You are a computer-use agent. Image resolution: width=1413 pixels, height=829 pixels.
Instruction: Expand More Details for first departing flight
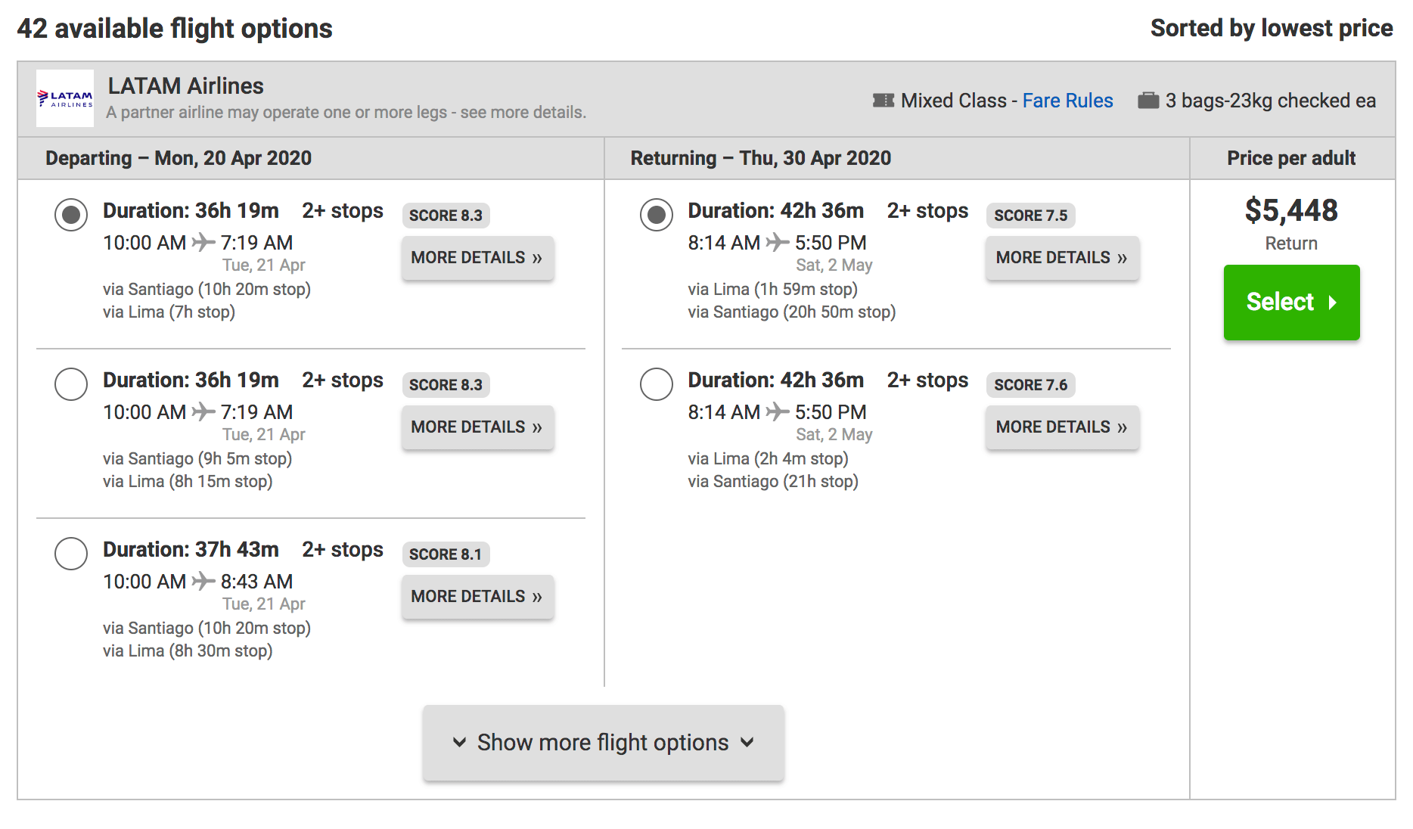coord(477,258)
